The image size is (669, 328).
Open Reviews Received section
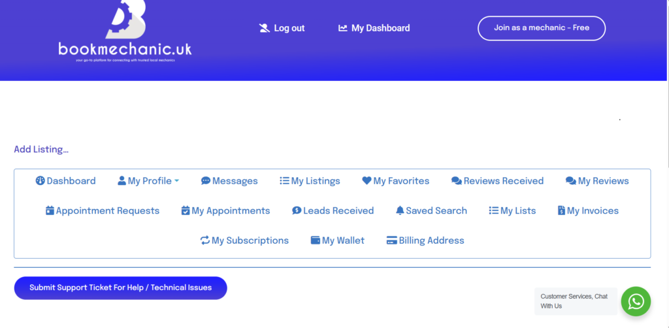497,181
